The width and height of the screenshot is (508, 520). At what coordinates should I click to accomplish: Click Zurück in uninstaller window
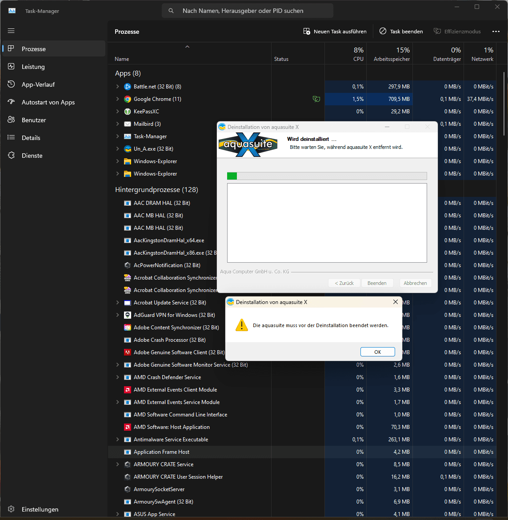tap(344, 283)
